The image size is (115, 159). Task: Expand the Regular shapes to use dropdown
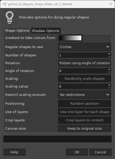(85, 47)
